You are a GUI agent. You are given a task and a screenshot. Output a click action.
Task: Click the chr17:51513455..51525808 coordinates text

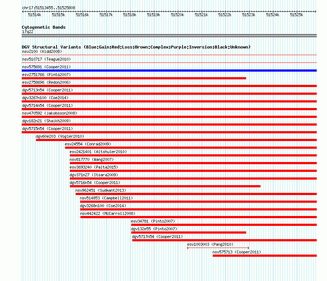tap(48, 8)
